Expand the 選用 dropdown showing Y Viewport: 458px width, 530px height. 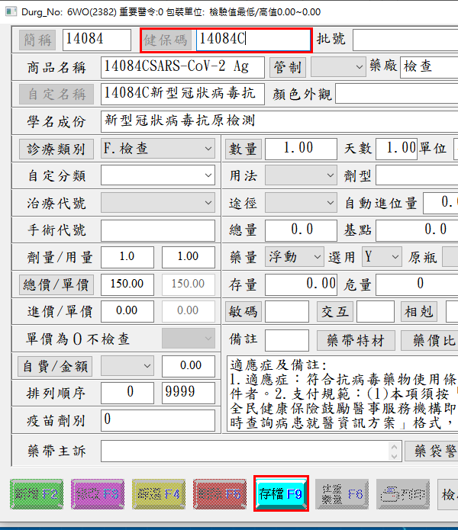pos(381,257)
